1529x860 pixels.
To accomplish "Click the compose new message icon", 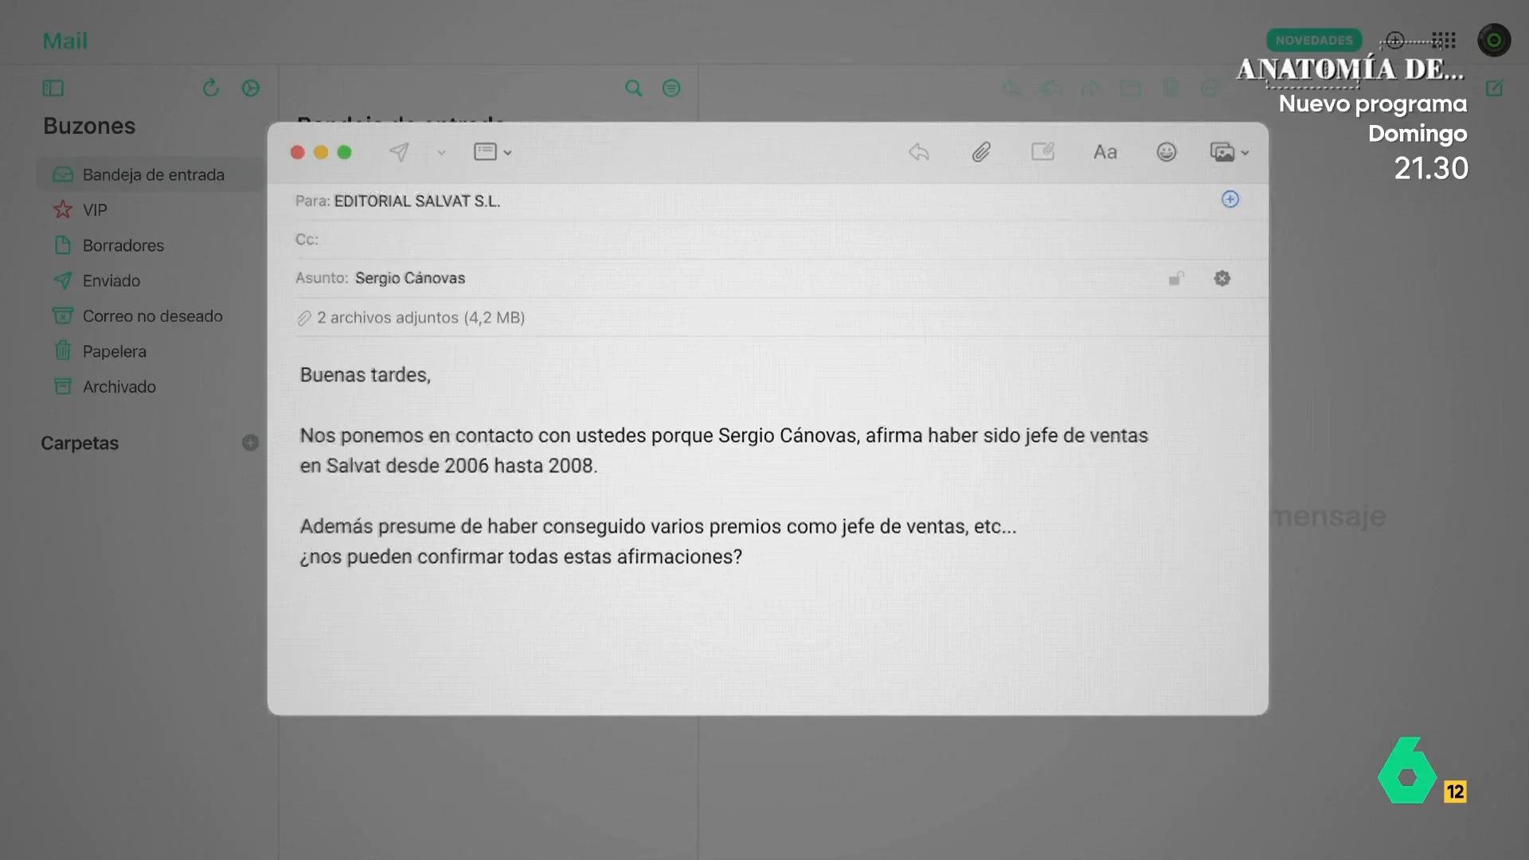I will click(x=1494, y=88).
